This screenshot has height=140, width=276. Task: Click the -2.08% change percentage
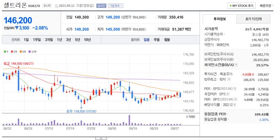coord(40,28)
